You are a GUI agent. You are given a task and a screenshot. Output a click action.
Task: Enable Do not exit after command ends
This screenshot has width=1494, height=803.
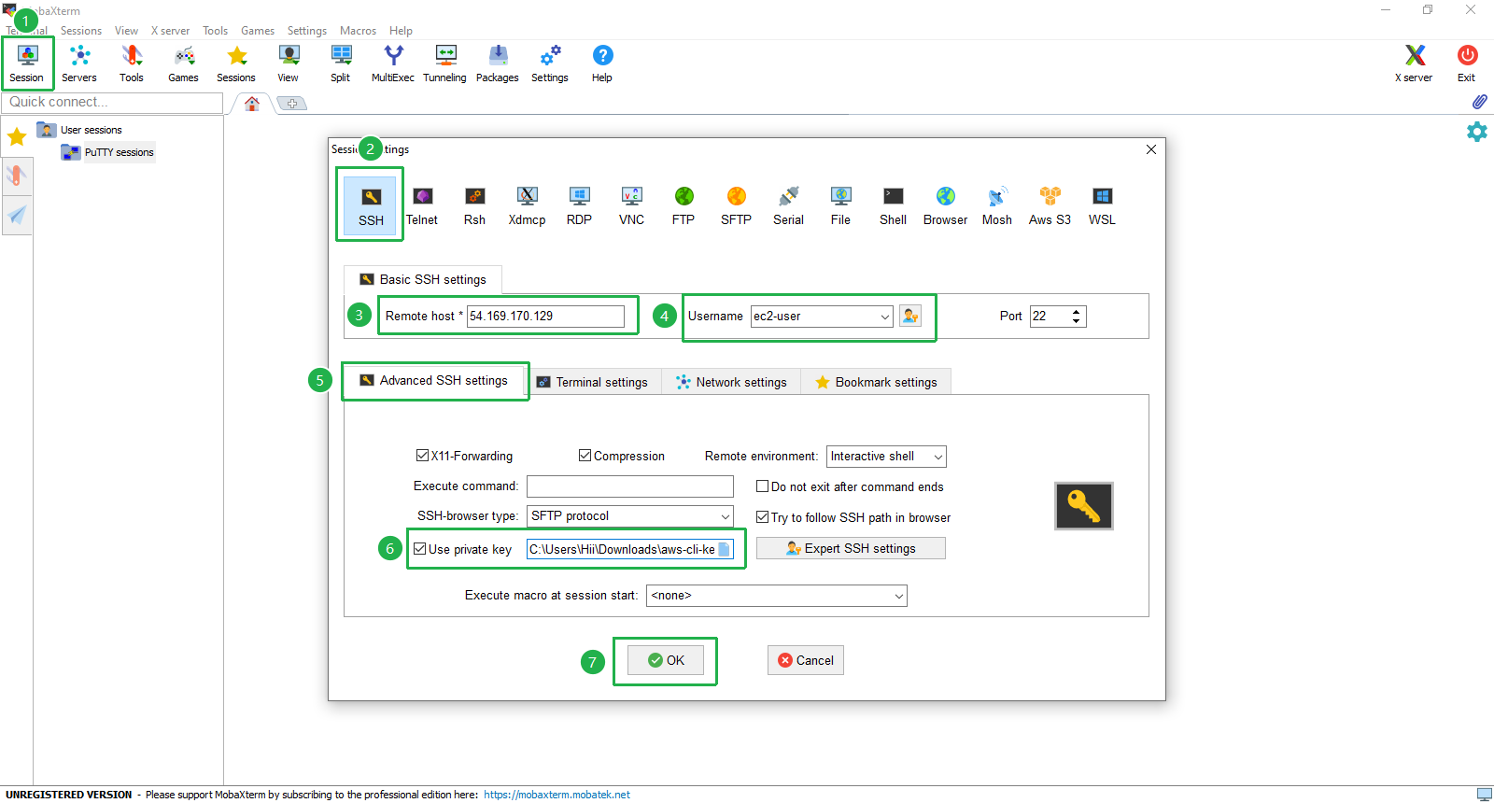click(x=762, y=486)
